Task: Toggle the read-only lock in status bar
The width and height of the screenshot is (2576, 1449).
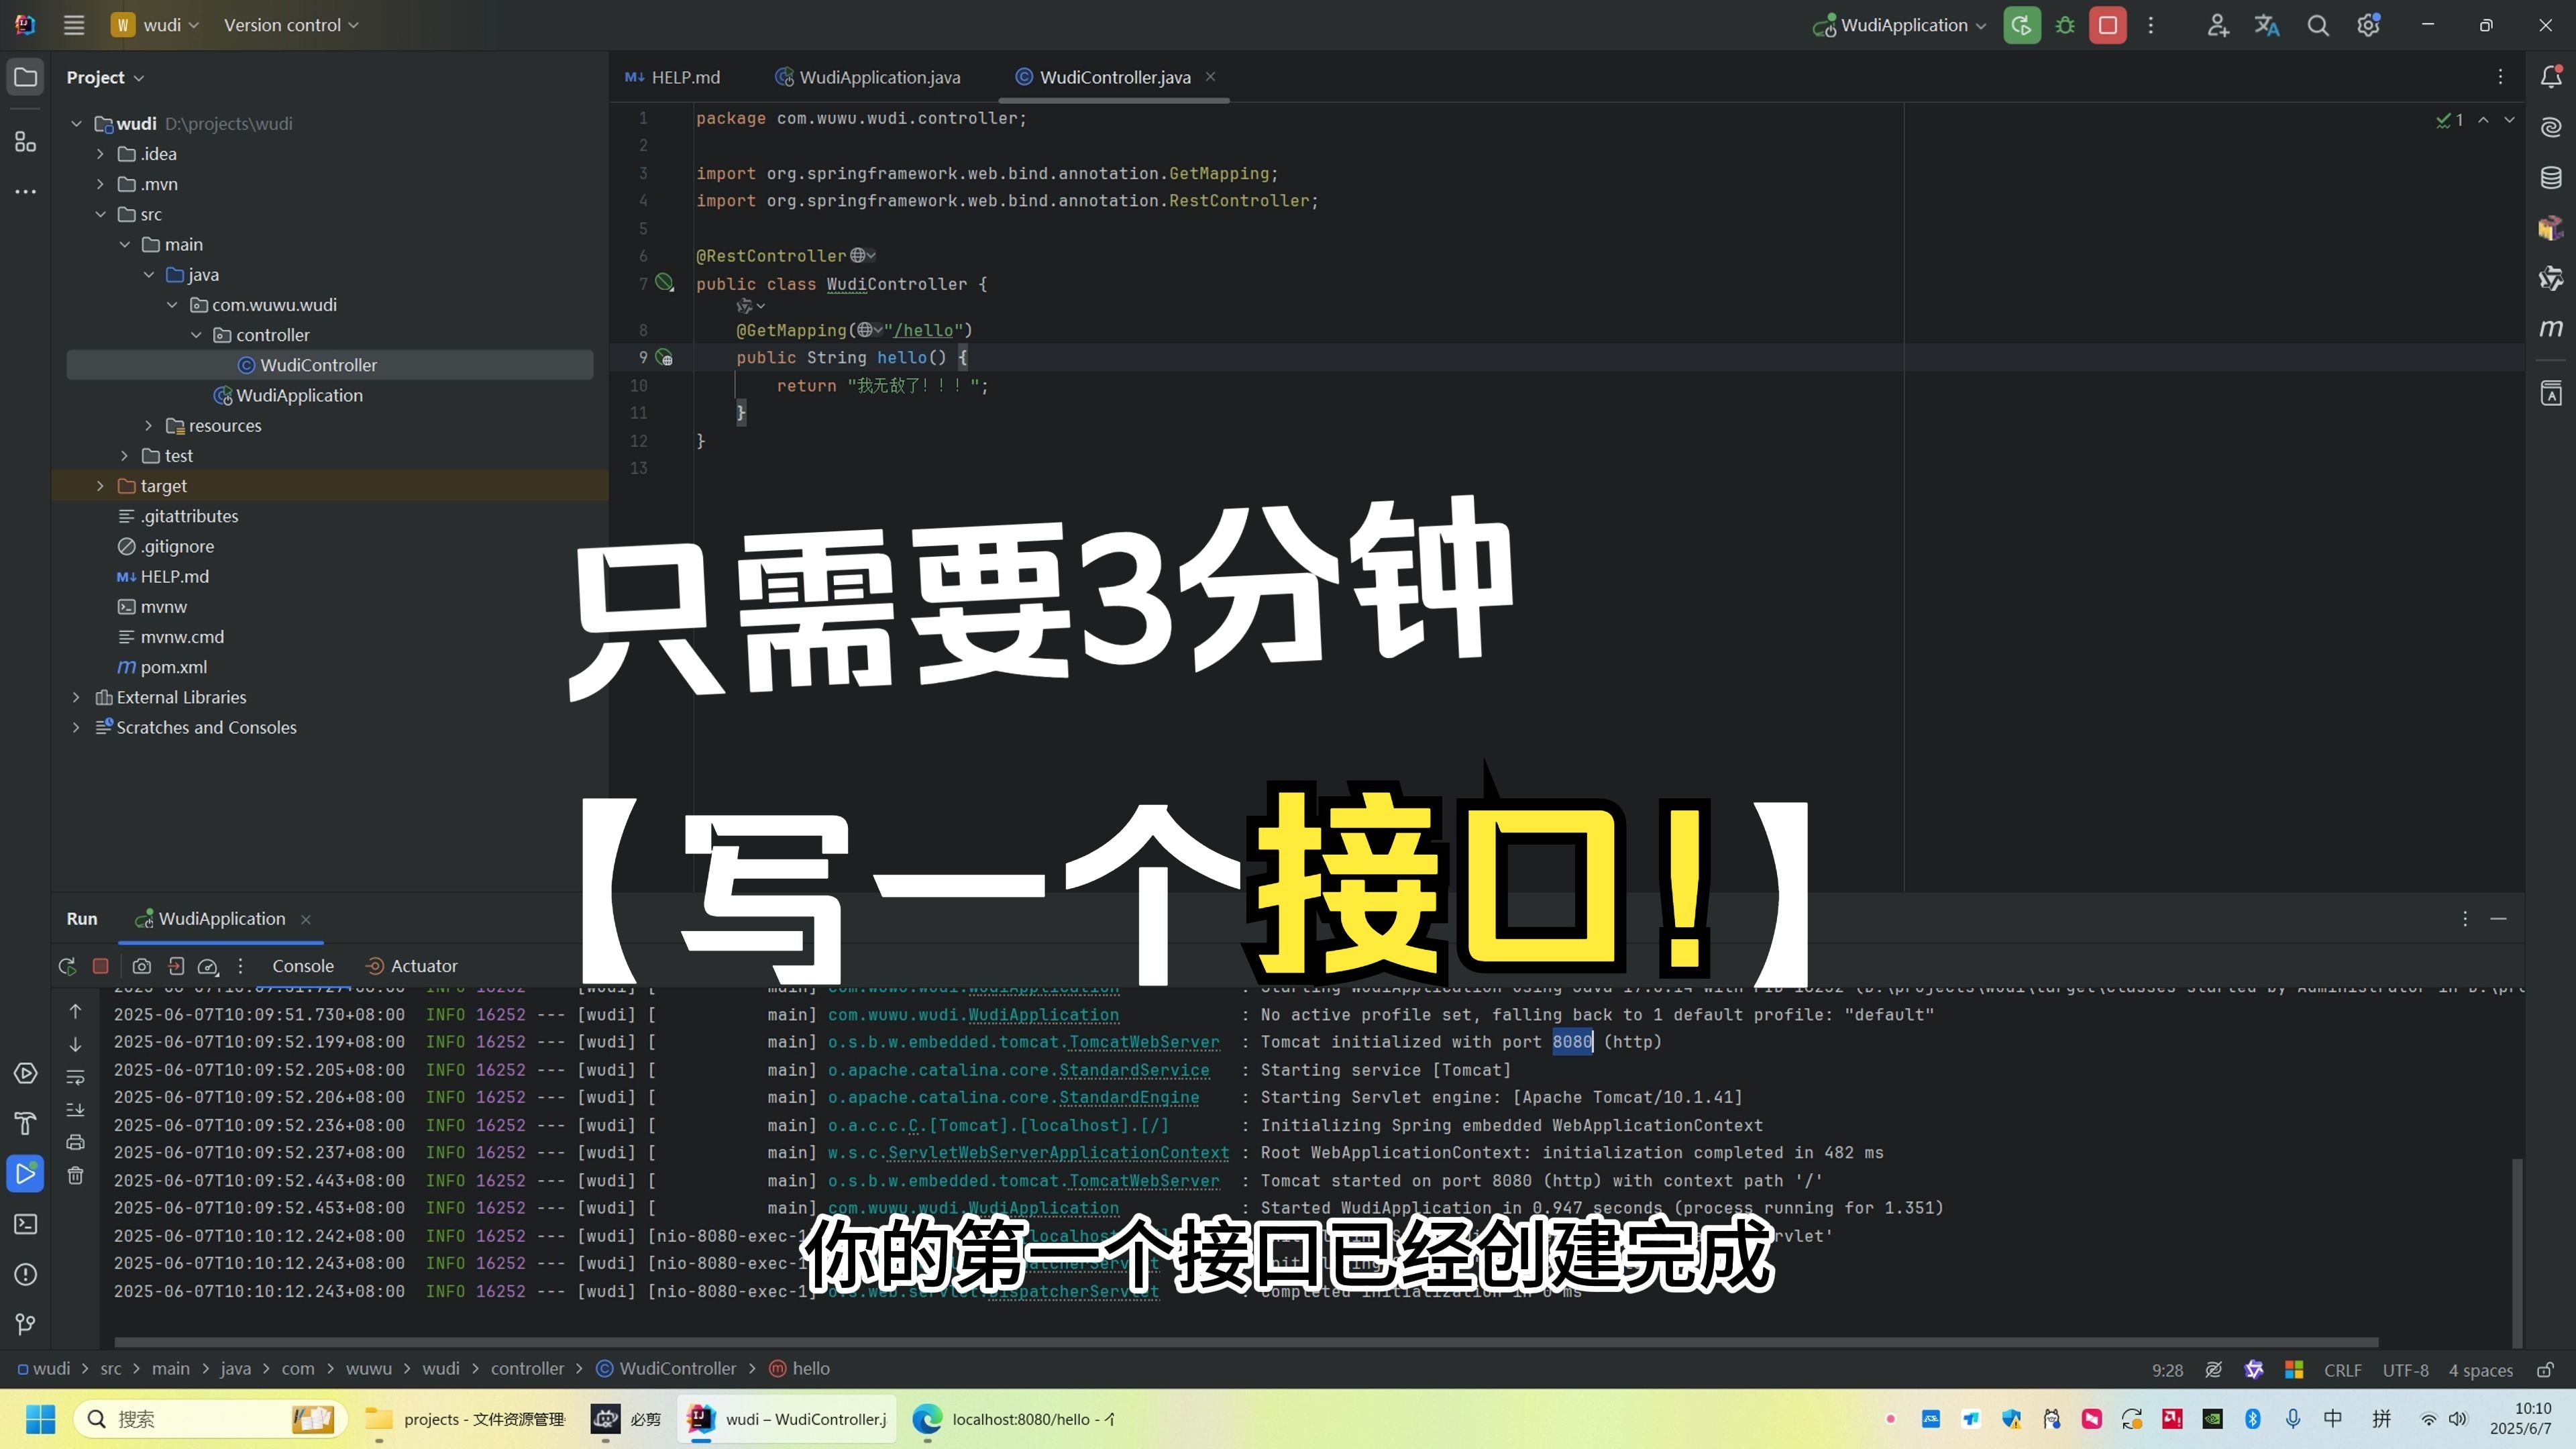Action: [x=2546, y=1370]
